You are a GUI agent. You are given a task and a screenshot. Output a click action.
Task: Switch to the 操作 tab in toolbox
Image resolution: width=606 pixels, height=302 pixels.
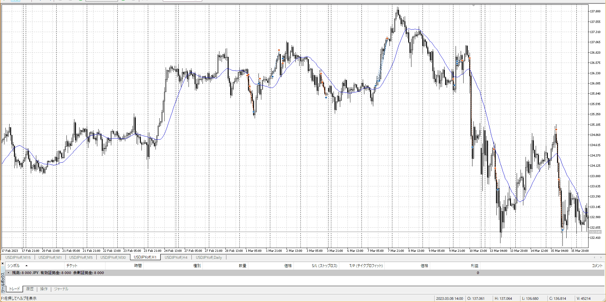tap(44, 289)
